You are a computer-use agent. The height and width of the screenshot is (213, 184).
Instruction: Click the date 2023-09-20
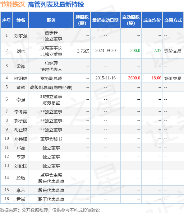coord(105,50)
